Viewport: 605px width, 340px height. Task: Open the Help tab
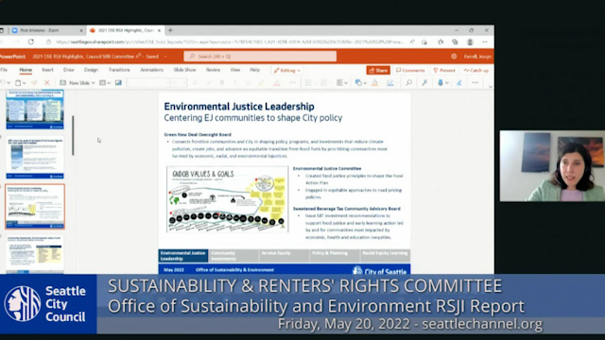254,70
